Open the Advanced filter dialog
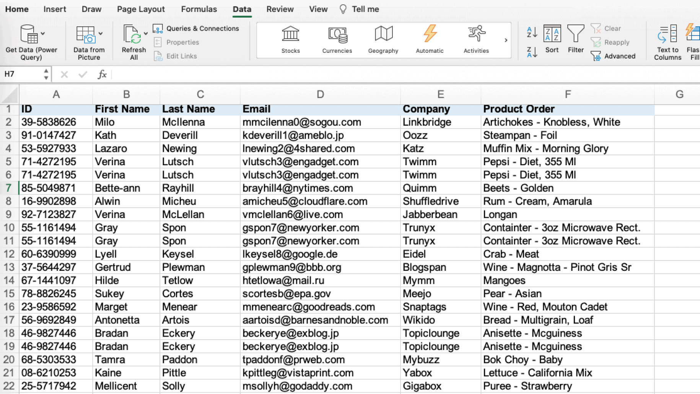 [x=614, y=56]
